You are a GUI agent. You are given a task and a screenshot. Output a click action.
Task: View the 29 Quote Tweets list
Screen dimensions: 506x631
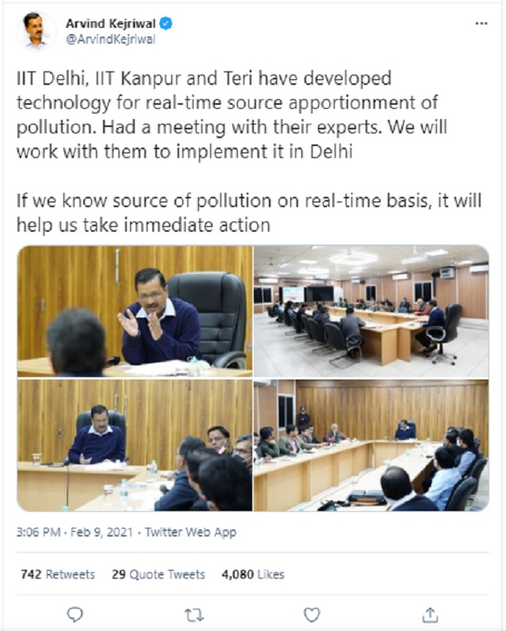159,575
